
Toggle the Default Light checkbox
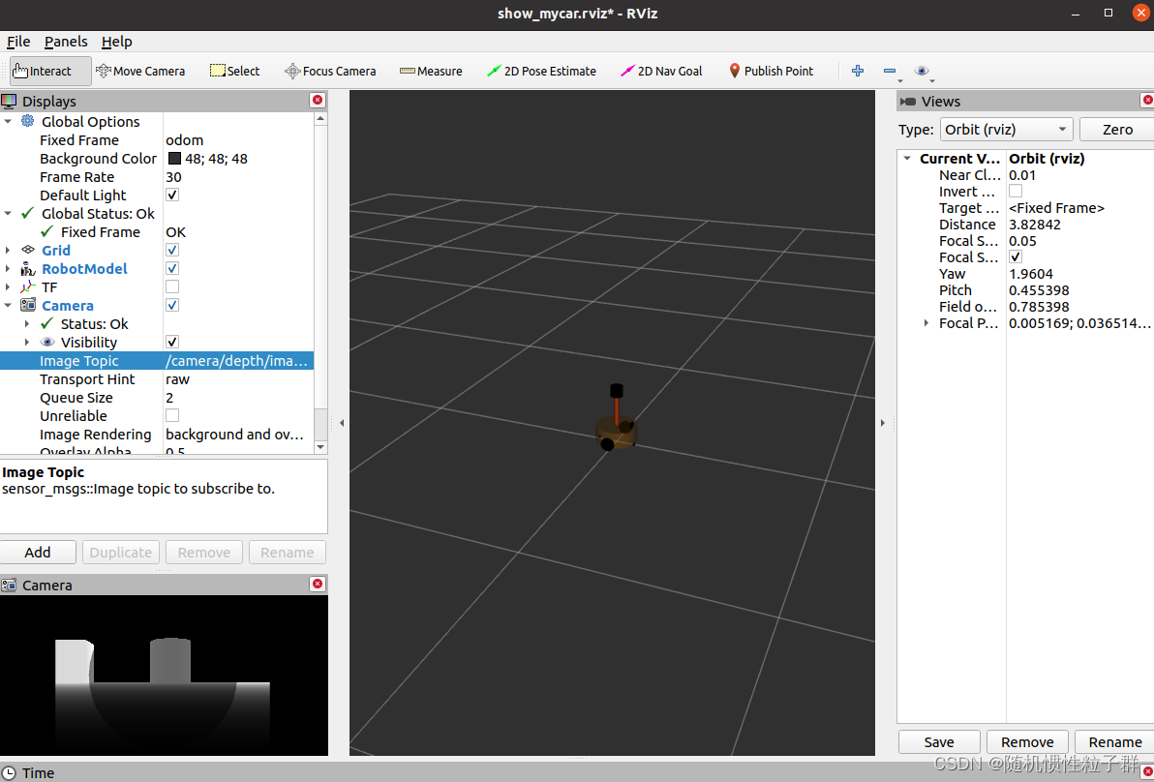(x=172, y=195)
